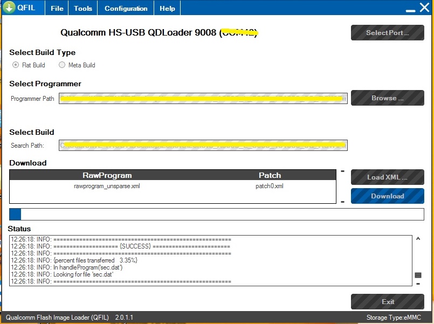The height and width of the screenshot is (324, 434).
Task: Click the dash icon at the table's bottom right
Action: tap(342, 202)
